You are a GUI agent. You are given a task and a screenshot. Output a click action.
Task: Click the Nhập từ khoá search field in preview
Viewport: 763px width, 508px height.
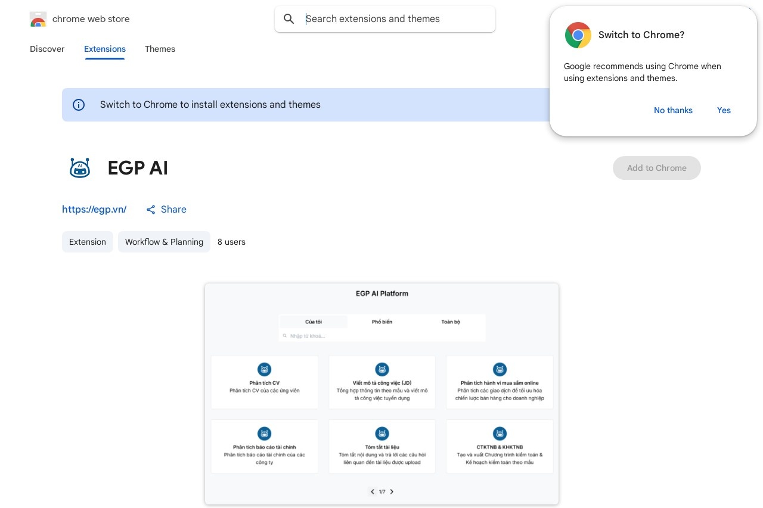coord(382,336)
